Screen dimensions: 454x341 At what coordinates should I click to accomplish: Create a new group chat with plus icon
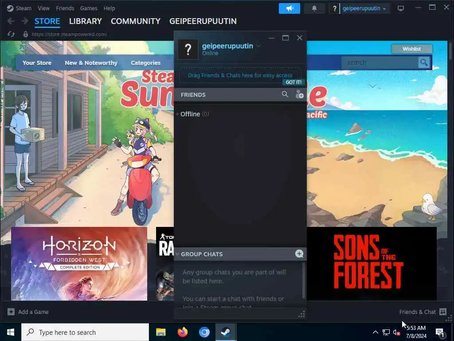point(299,254)
